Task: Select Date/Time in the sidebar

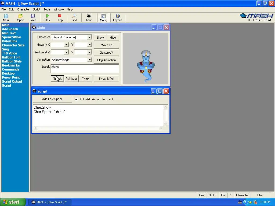Action: [10, 41]
